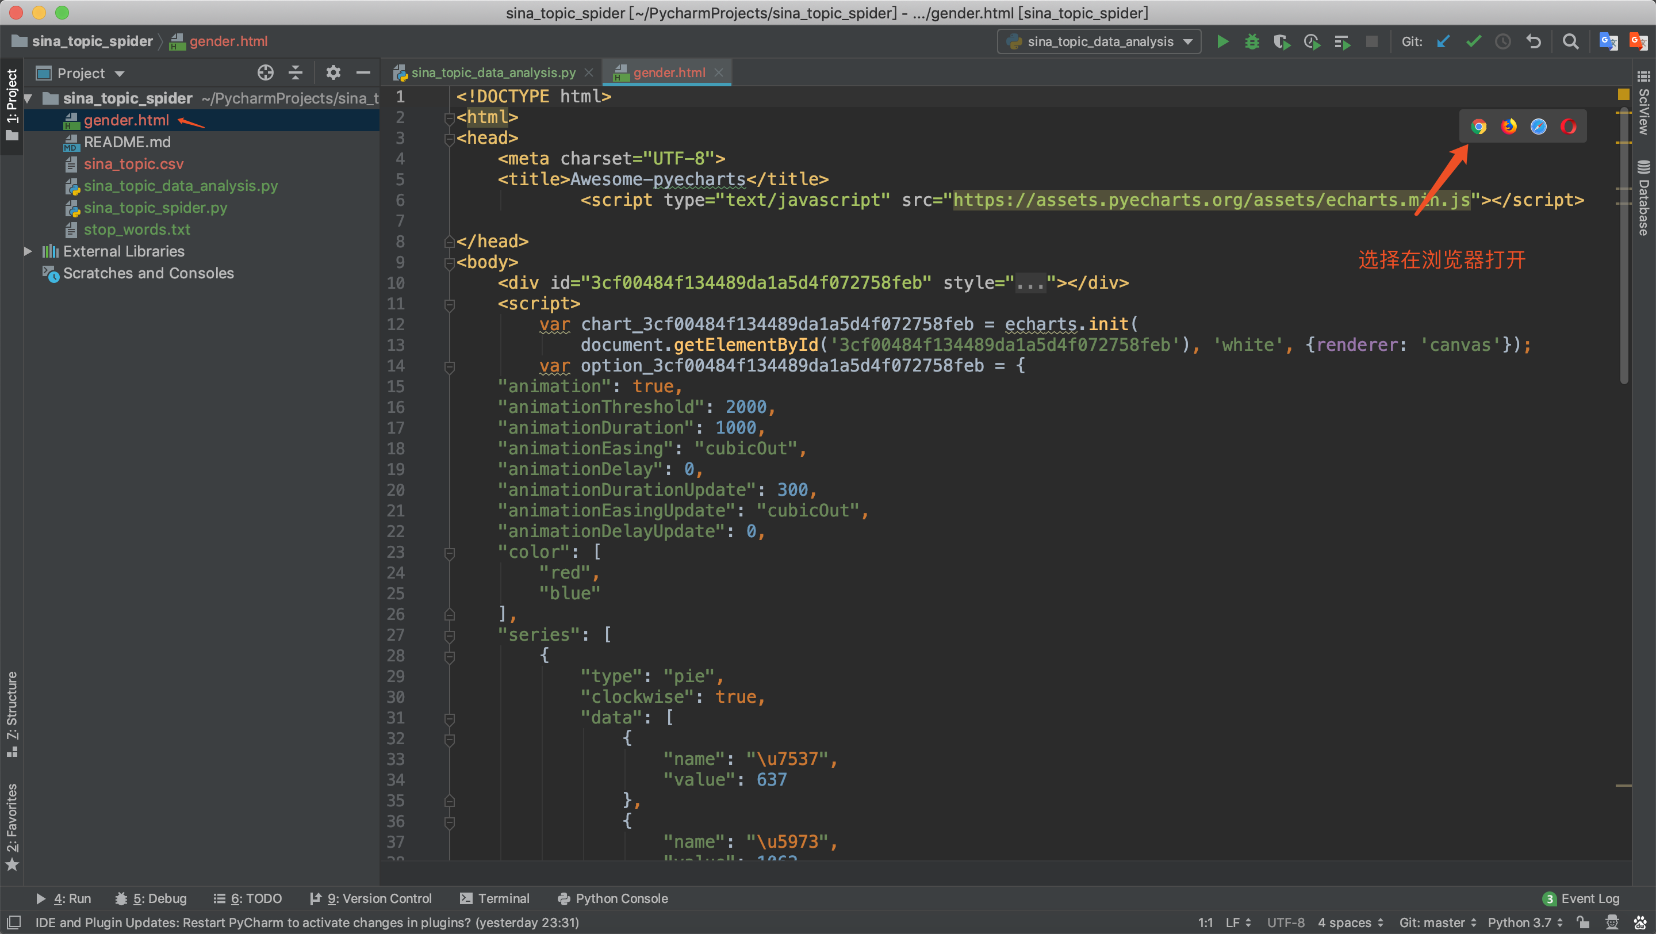
Task: Fold the script block at line 11
Action: click(x=449, y=304)
